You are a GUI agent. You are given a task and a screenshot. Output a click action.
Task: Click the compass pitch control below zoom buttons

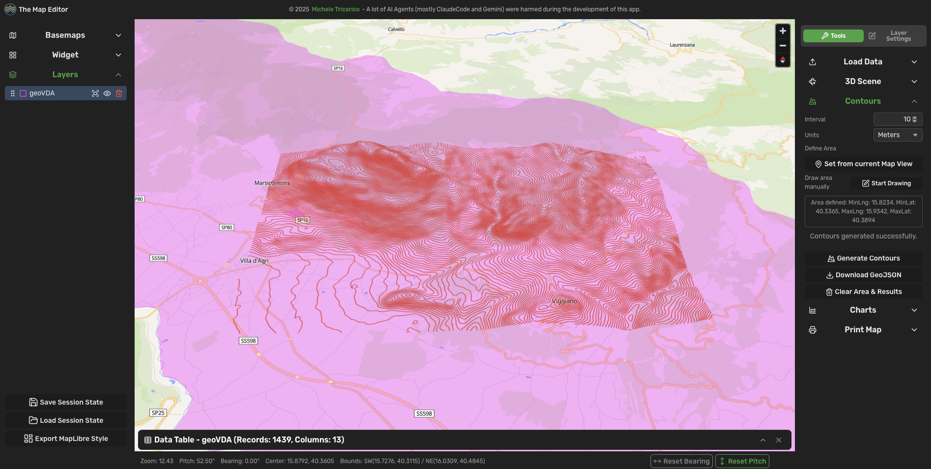tap(783, 60)
